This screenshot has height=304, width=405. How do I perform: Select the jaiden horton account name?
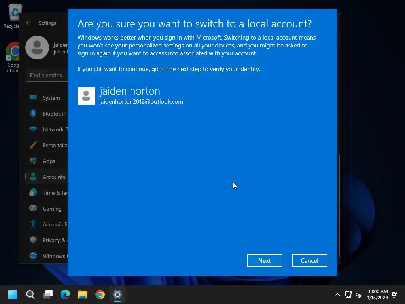pos(130,91)
